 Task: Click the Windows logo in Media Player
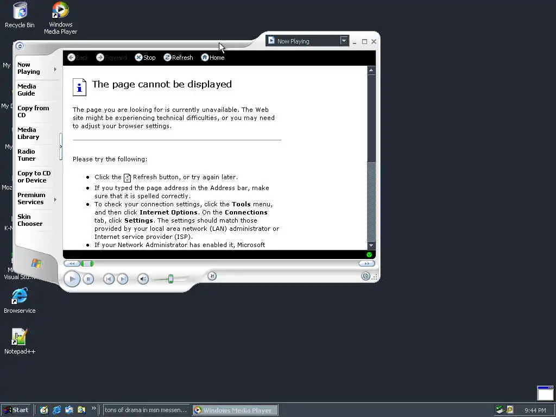coord(36,263)
